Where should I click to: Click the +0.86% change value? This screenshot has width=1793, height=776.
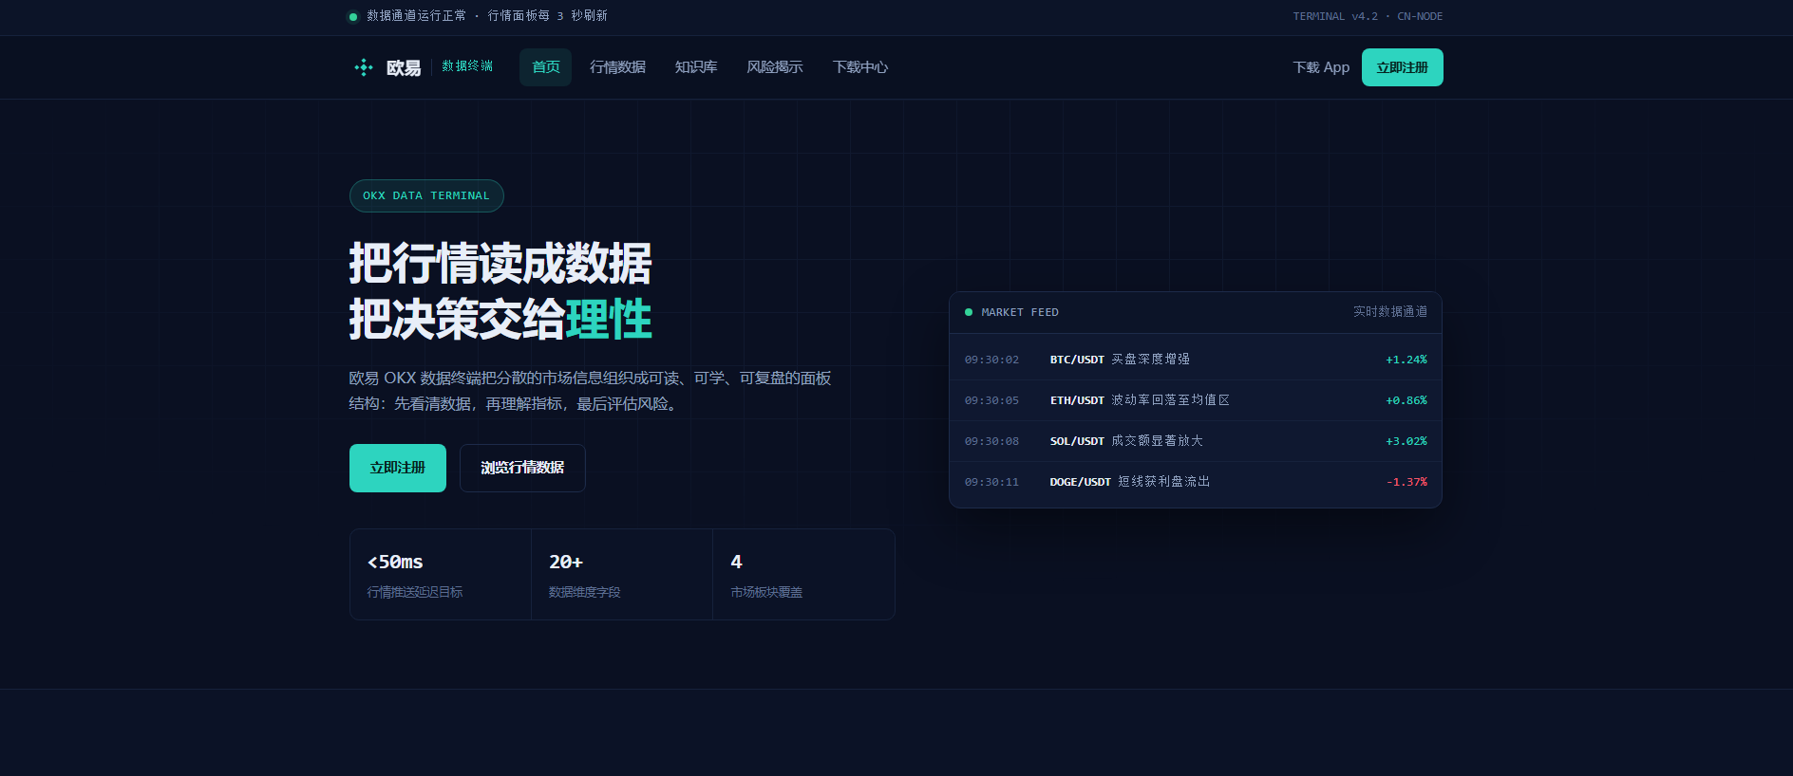(x=1406, y=400)
